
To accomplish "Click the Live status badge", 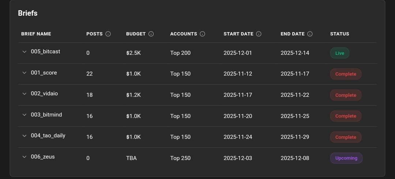I will [339, 53].
